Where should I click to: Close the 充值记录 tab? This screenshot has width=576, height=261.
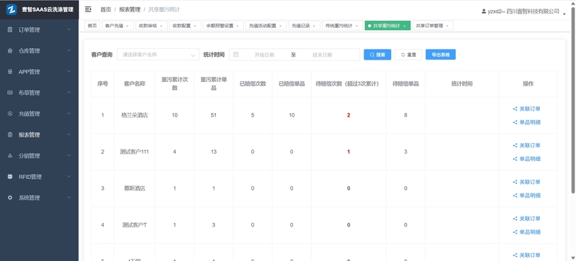pyautogui.click(x=314, y=26)
